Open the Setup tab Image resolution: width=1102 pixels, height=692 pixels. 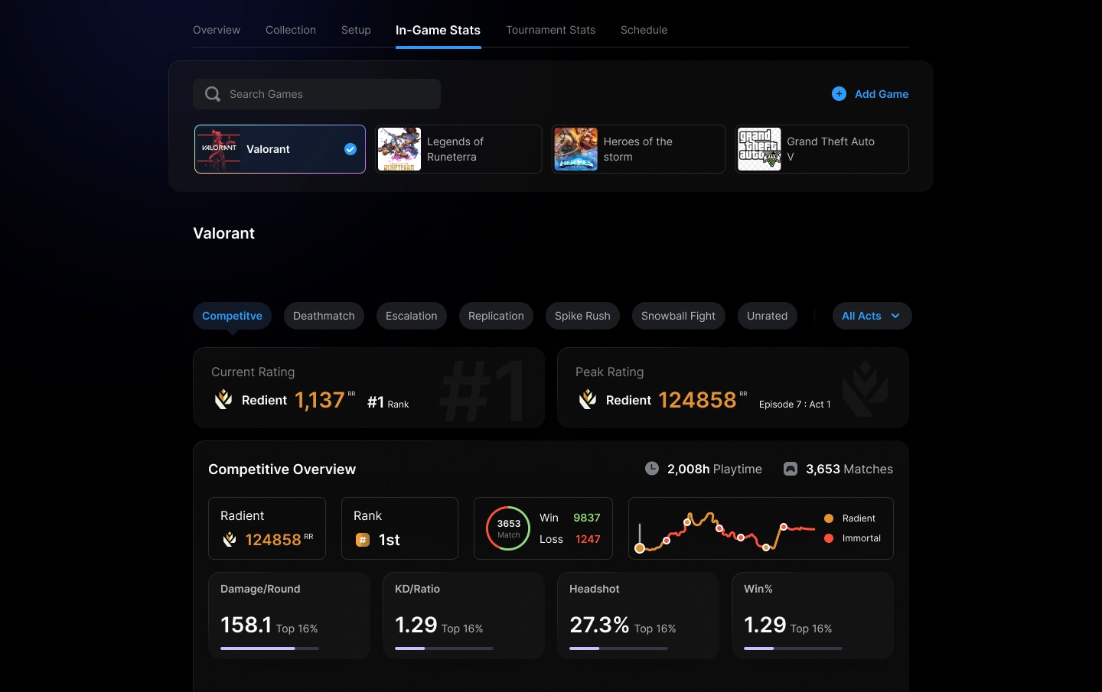pos(356,30)
